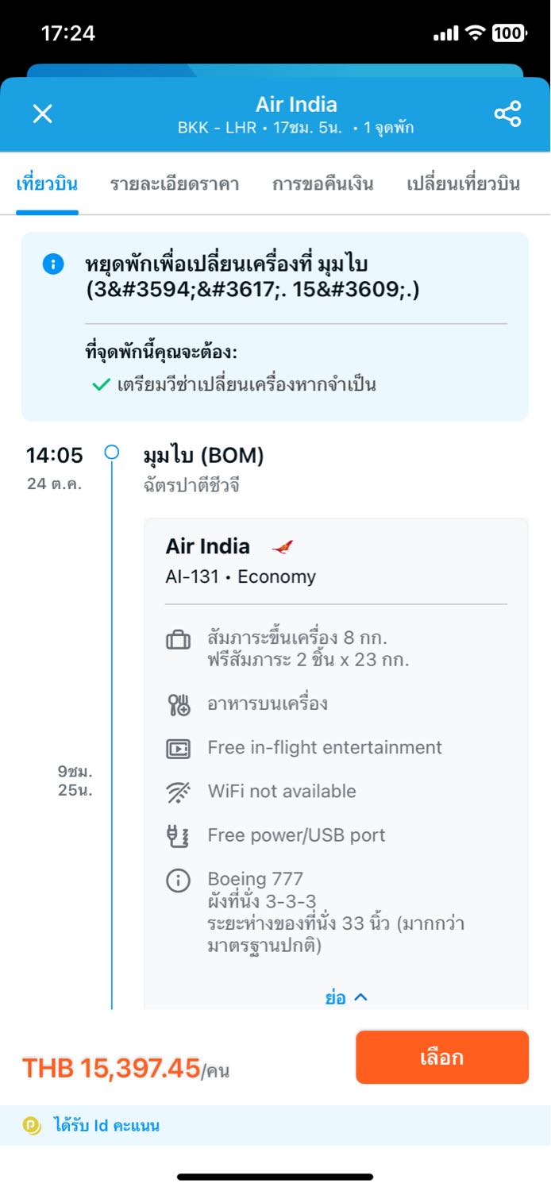Collapse flight details with ย่อ chevron

tap(347, 997)
